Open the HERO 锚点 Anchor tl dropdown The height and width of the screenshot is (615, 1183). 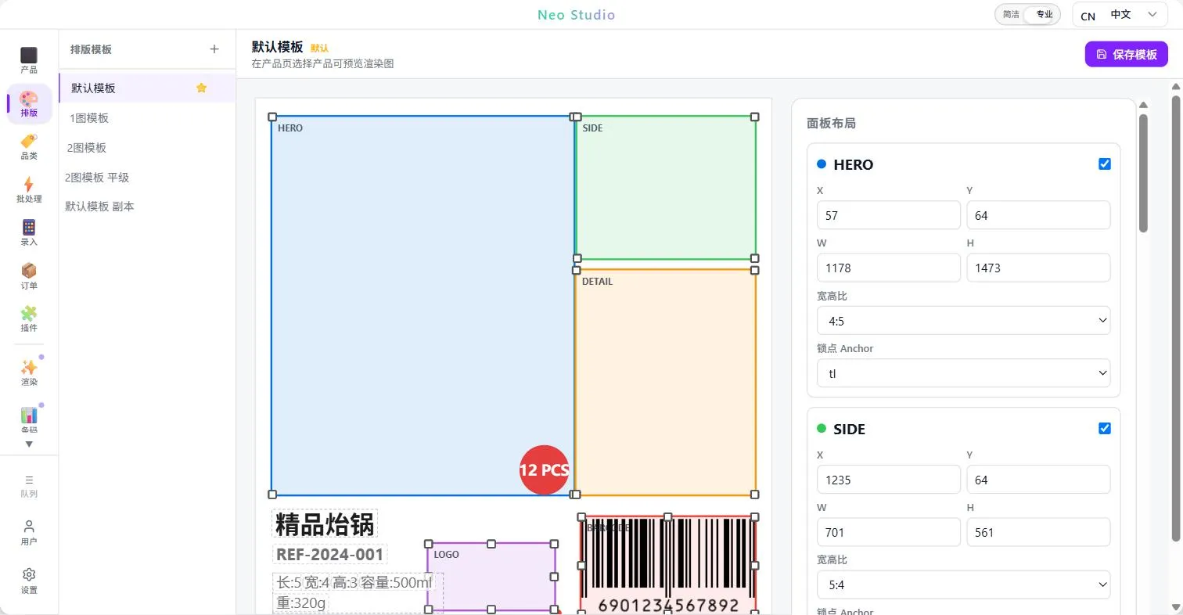pyautogui.click(x=963, y=373)
